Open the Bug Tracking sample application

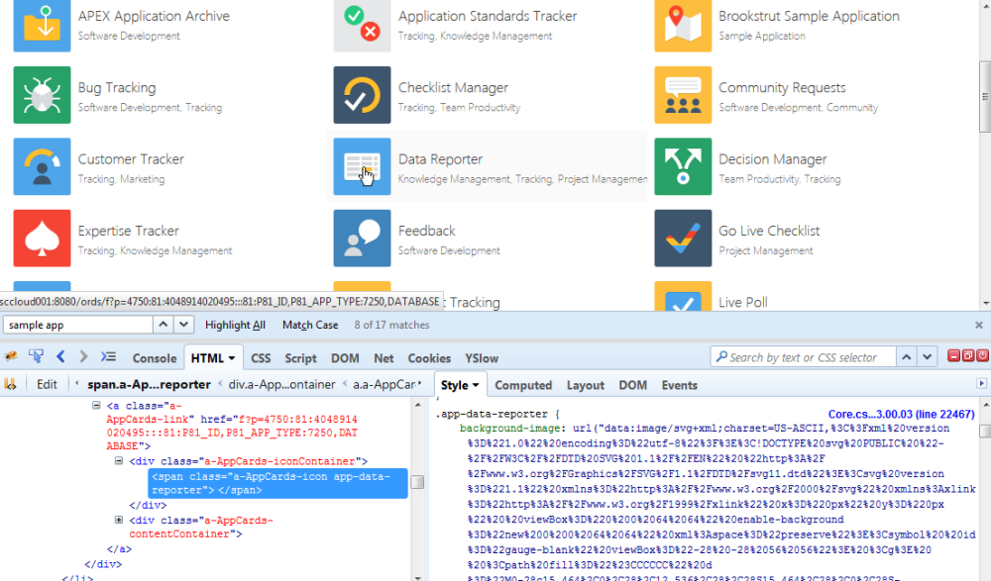pos(42,95)
